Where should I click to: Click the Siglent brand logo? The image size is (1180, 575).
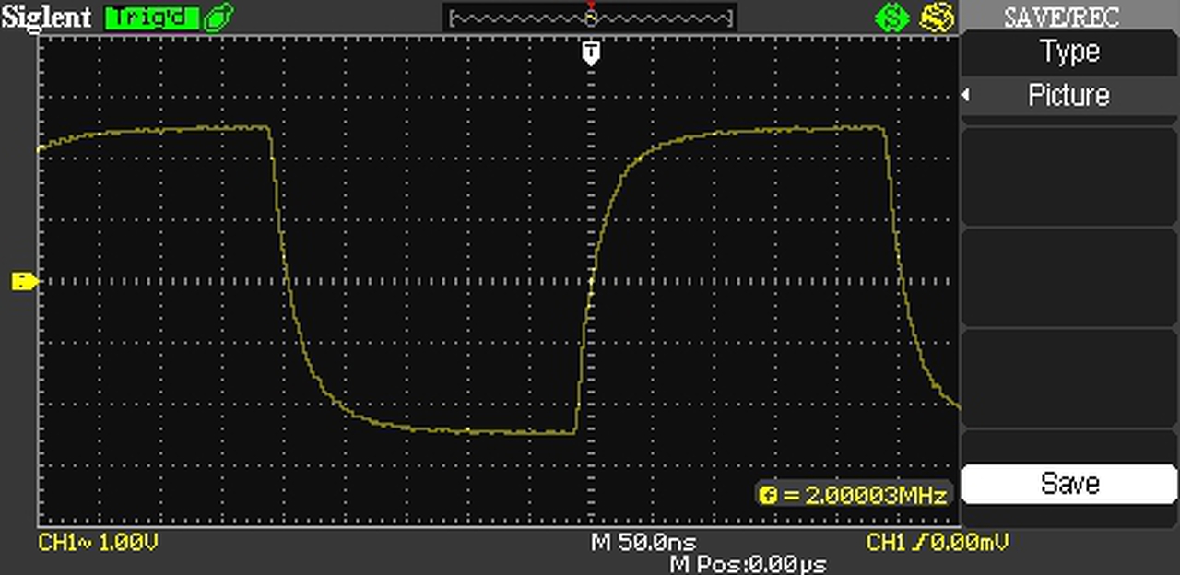[47, 17]
